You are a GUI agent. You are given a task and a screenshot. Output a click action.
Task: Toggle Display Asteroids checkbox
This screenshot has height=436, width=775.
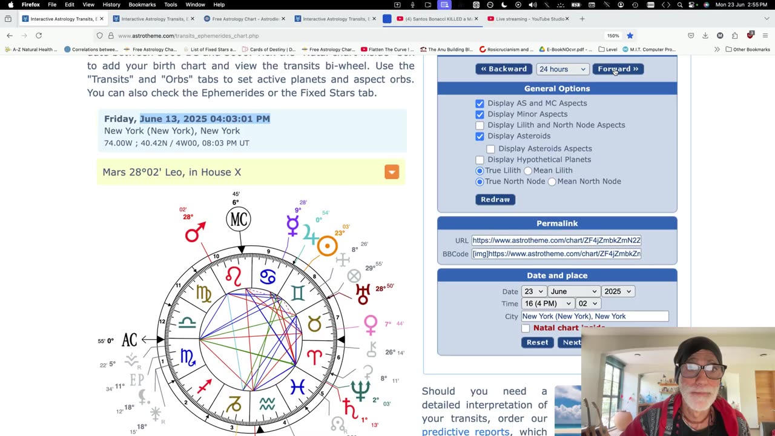480,136
